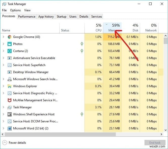
Task: Open the Users tab
Action: (x=73, y=17)
